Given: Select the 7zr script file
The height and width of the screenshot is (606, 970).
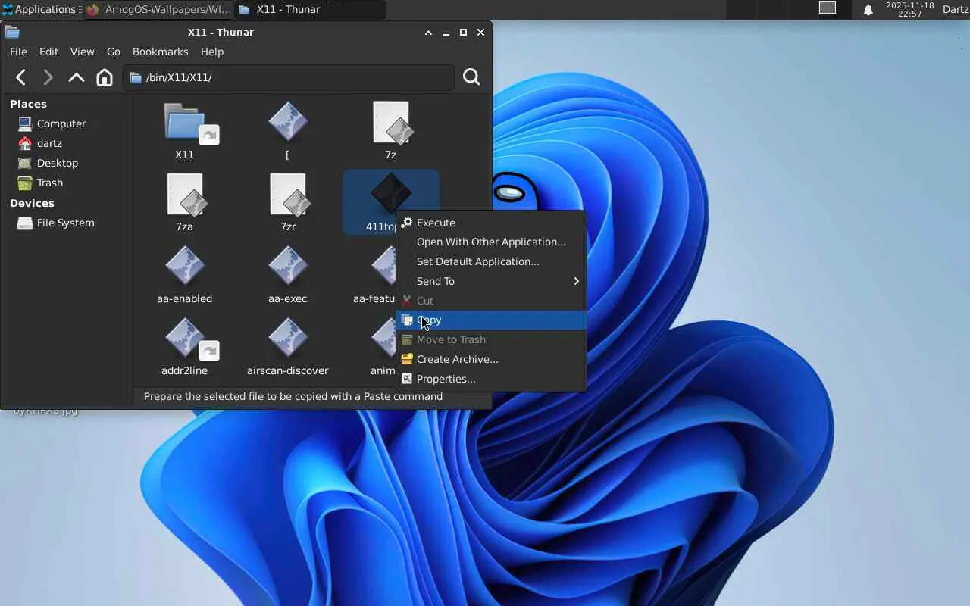Looking at the screenshot, I should (287, 203).
